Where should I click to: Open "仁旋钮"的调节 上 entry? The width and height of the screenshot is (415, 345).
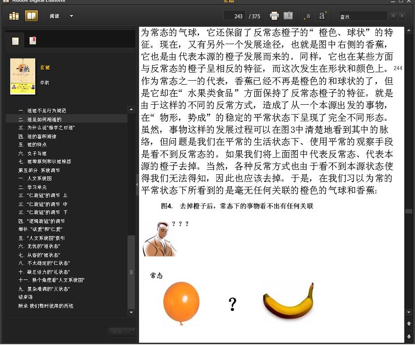coord(43,195)
